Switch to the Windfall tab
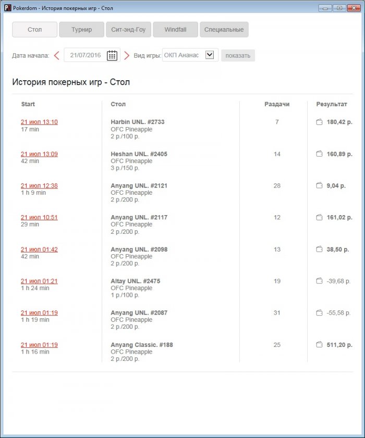The height and width of the screenshot is (438, 365). [175, 30]
